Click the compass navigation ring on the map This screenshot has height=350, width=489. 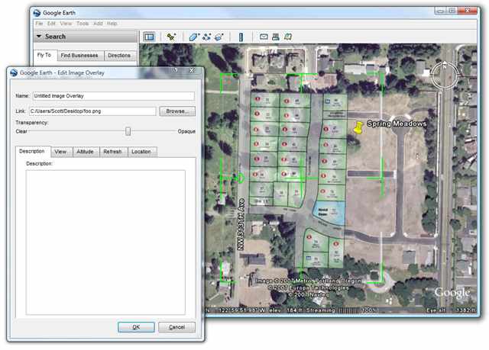click(445, 75)
